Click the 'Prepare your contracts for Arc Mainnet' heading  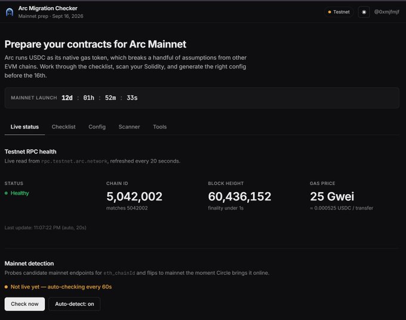coord(96,44)
